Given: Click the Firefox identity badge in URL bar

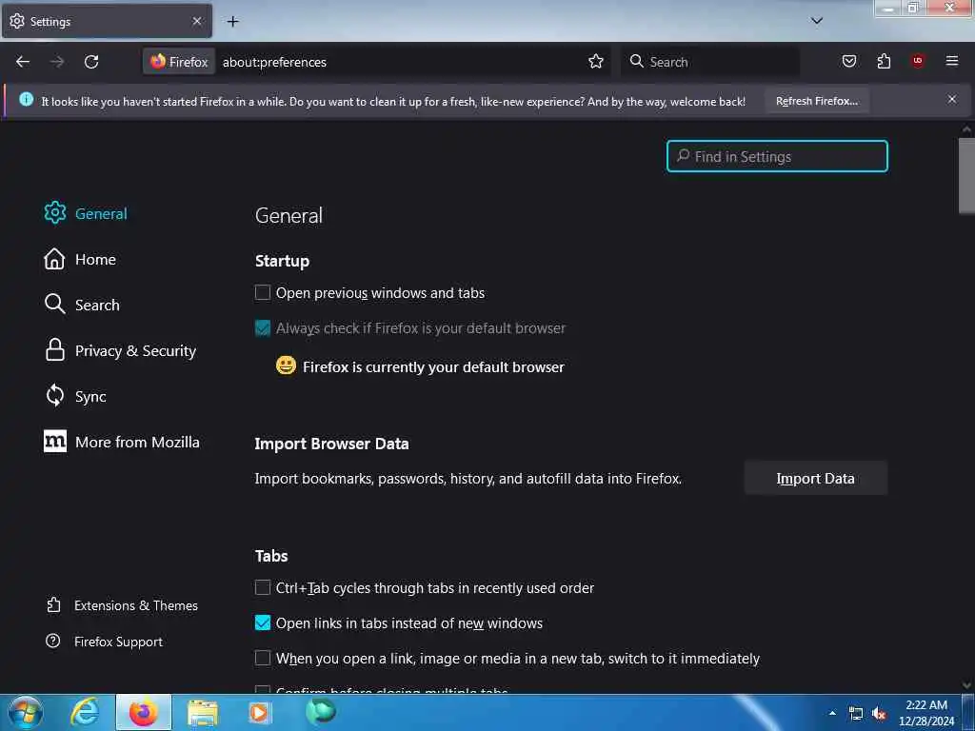Looking at the screenshot, I should tap(179, 62).
